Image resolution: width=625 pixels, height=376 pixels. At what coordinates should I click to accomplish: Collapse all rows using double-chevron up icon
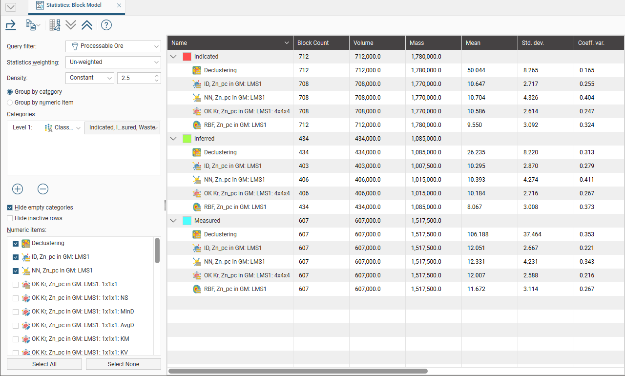coord(87,25)
